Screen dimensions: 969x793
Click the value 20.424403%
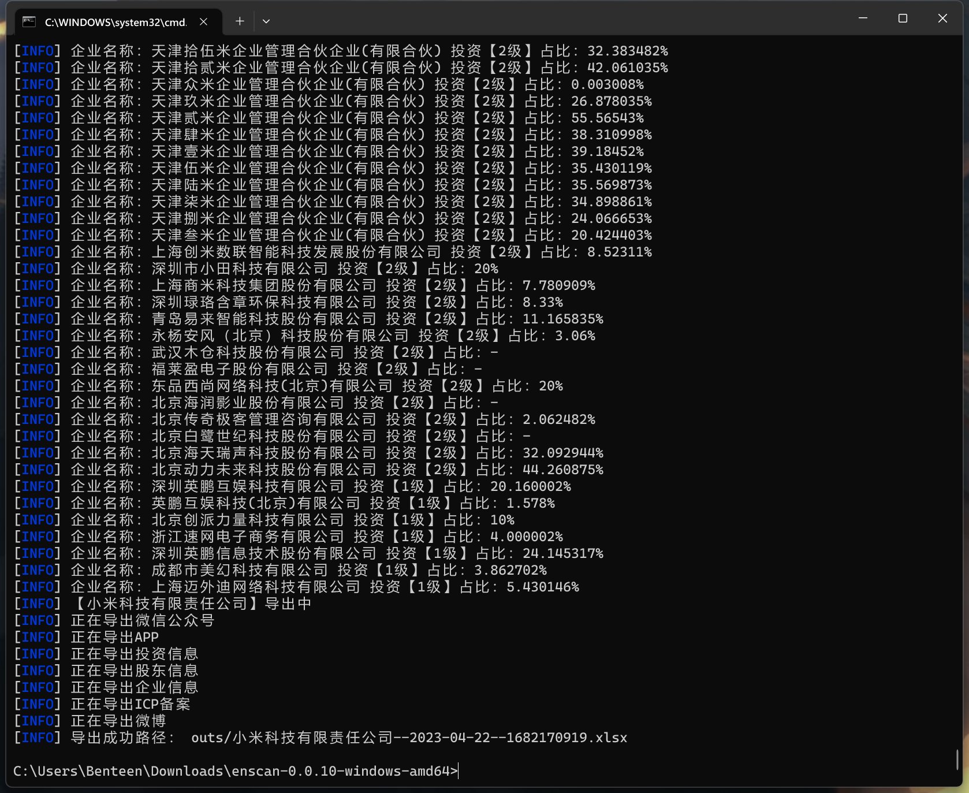tap(612, 235)
